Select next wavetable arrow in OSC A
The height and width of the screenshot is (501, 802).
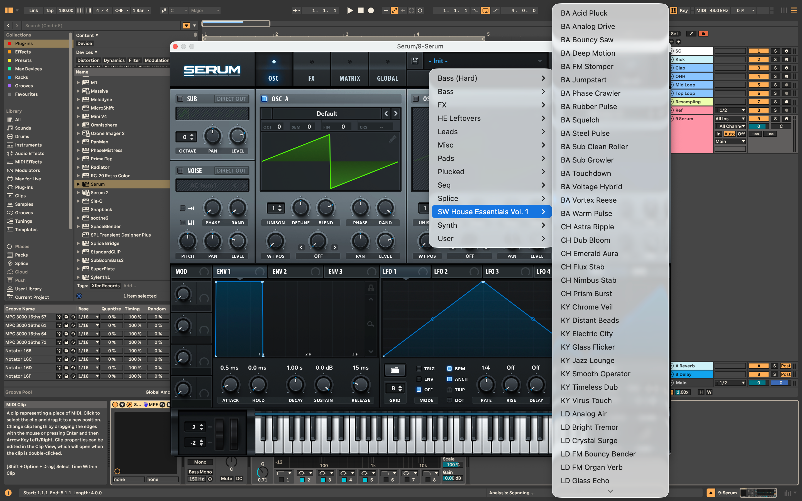click(396, 114)
